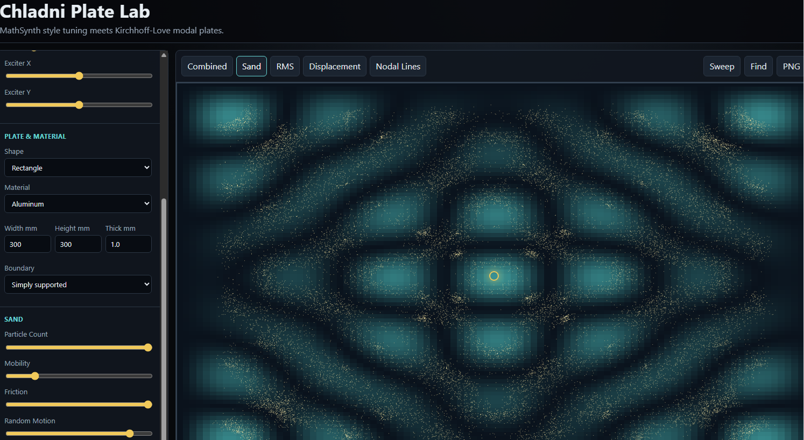Click the Find button
Viewport: 804px width, 440px height.
[758, 66]
